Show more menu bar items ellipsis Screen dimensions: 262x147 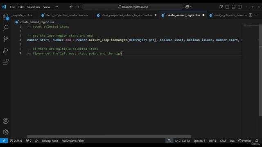56,7
